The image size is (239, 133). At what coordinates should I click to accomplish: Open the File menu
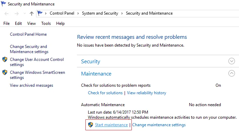[x=6, y=23]
